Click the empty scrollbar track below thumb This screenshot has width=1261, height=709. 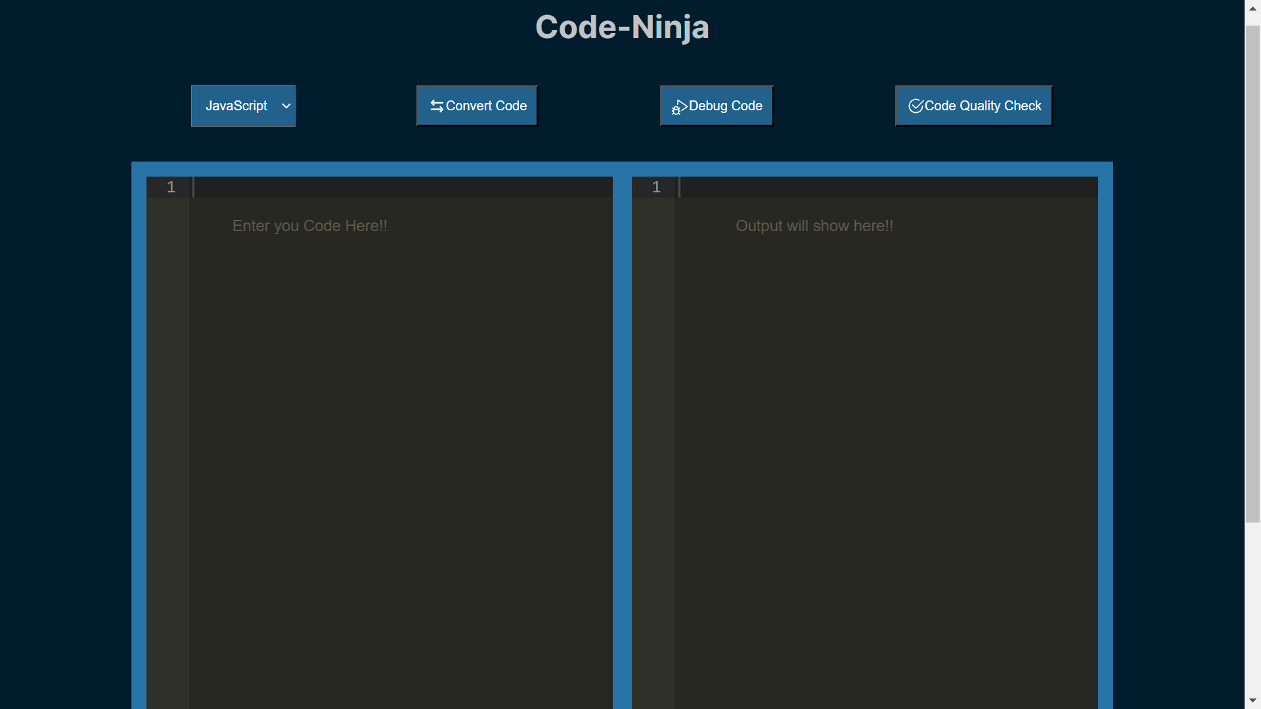(1252, 611)
